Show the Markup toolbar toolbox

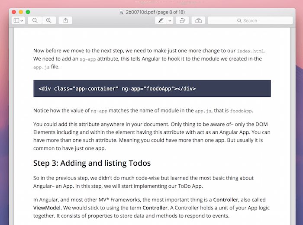[x=198, y=20]
